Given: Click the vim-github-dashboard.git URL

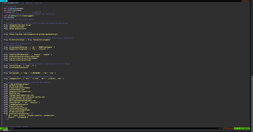Looking at the screenshot, I should point(33,34).
